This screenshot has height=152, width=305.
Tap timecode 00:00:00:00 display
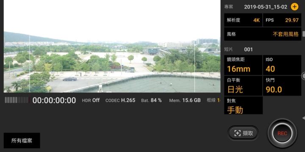click(54, 100)
